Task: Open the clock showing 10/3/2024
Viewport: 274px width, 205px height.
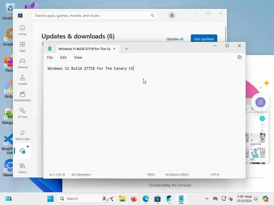Action: tap(244, 199)
